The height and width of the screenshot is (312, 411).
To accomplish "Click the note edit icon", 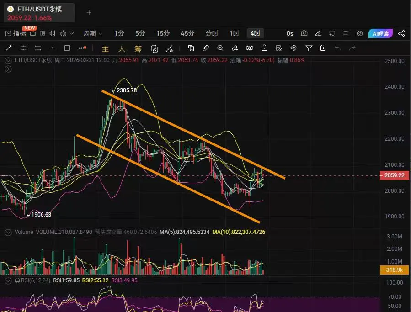I will coord(278,48).
